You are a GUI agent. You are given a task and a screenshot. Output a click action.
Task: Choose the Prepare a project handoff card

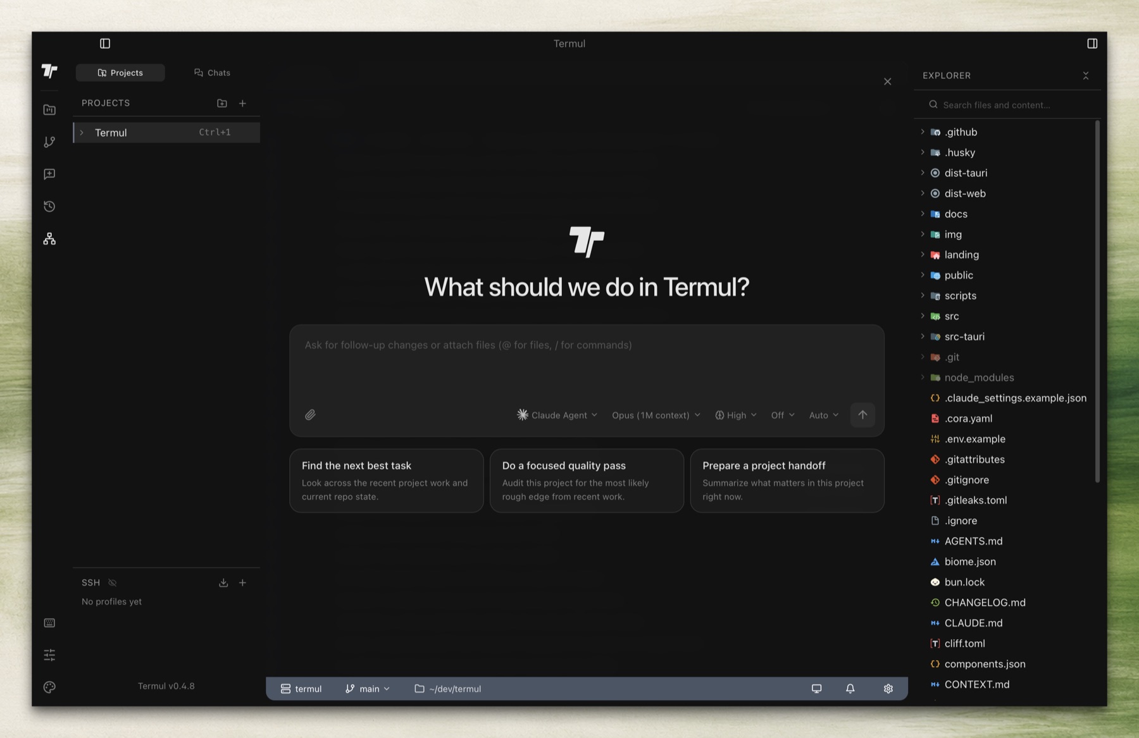pyautogui.click(x=787, y=481)
